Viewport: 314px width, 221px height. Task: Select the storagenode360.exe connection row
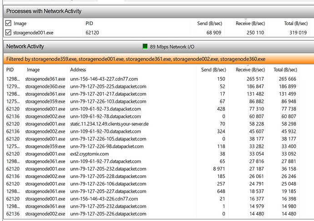pyautogui.click(x=45, y=86)
